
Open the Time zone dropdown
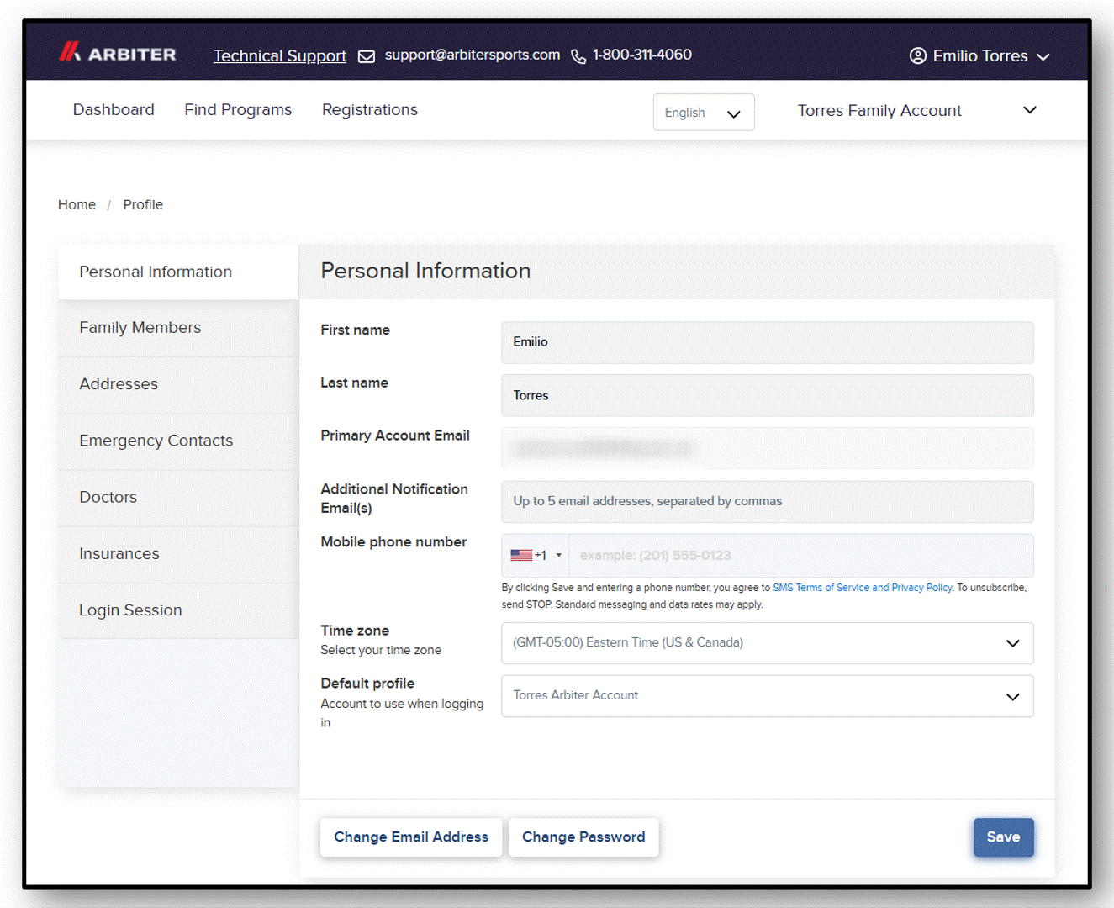tap(768, 643)
